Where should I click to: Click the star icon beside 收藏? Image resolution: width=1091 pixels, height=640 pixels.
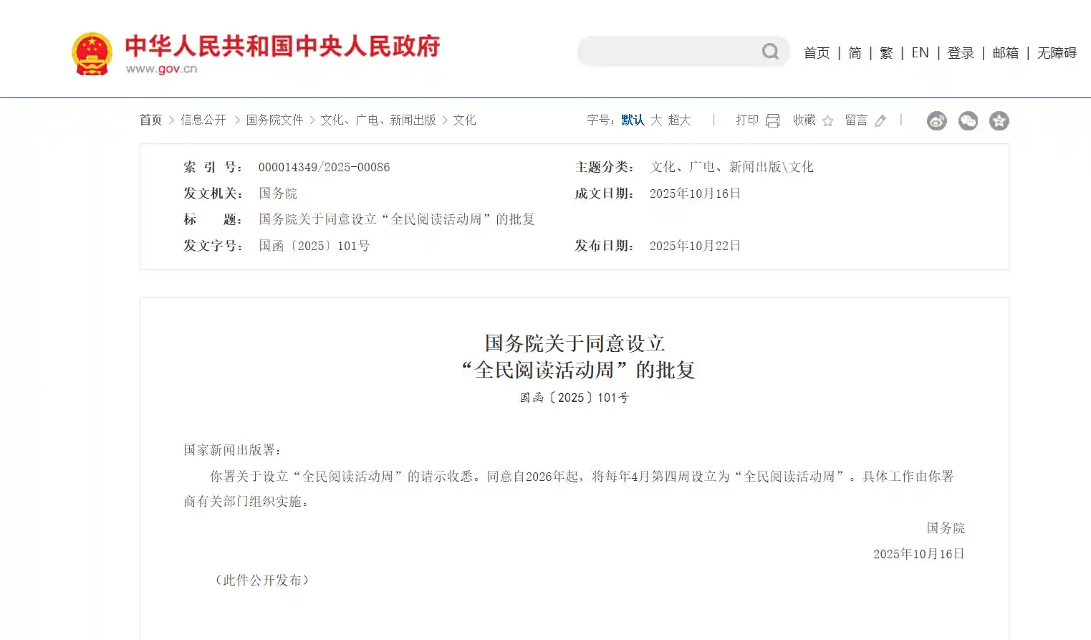(x=828, y=120)
